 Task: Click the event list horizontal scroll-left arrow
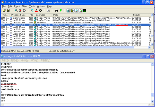[3, 47]
